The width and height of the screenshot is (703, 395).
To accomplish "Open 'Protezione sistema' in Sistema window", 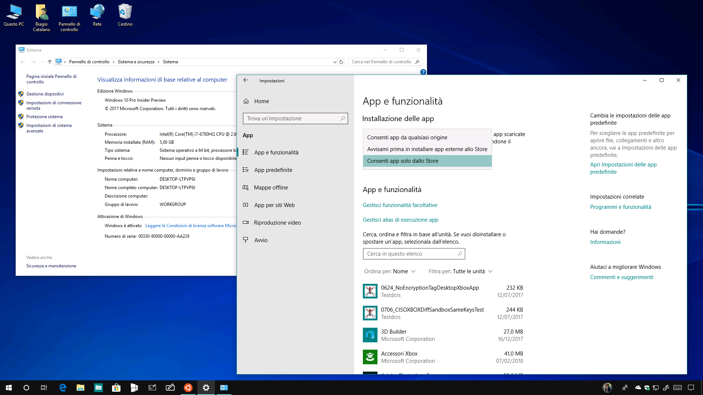I will [44, 117].
